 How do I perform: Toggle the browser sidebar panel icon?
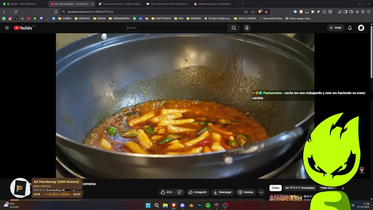click(345, 12)
